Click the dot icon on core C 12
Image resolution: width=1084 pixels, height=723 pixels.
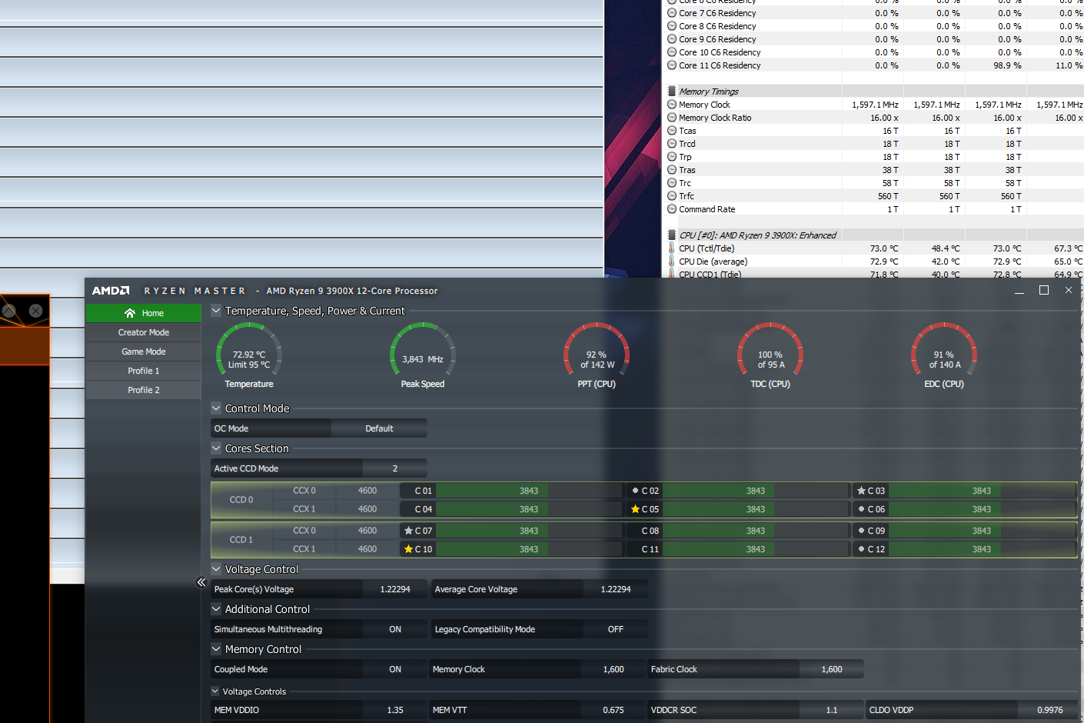click(861, 549)
